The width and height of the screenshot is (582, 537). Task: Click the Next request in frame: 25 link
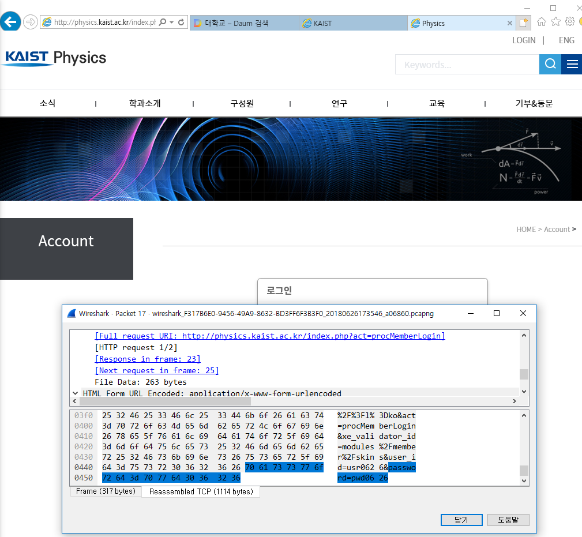click(157, 370)
